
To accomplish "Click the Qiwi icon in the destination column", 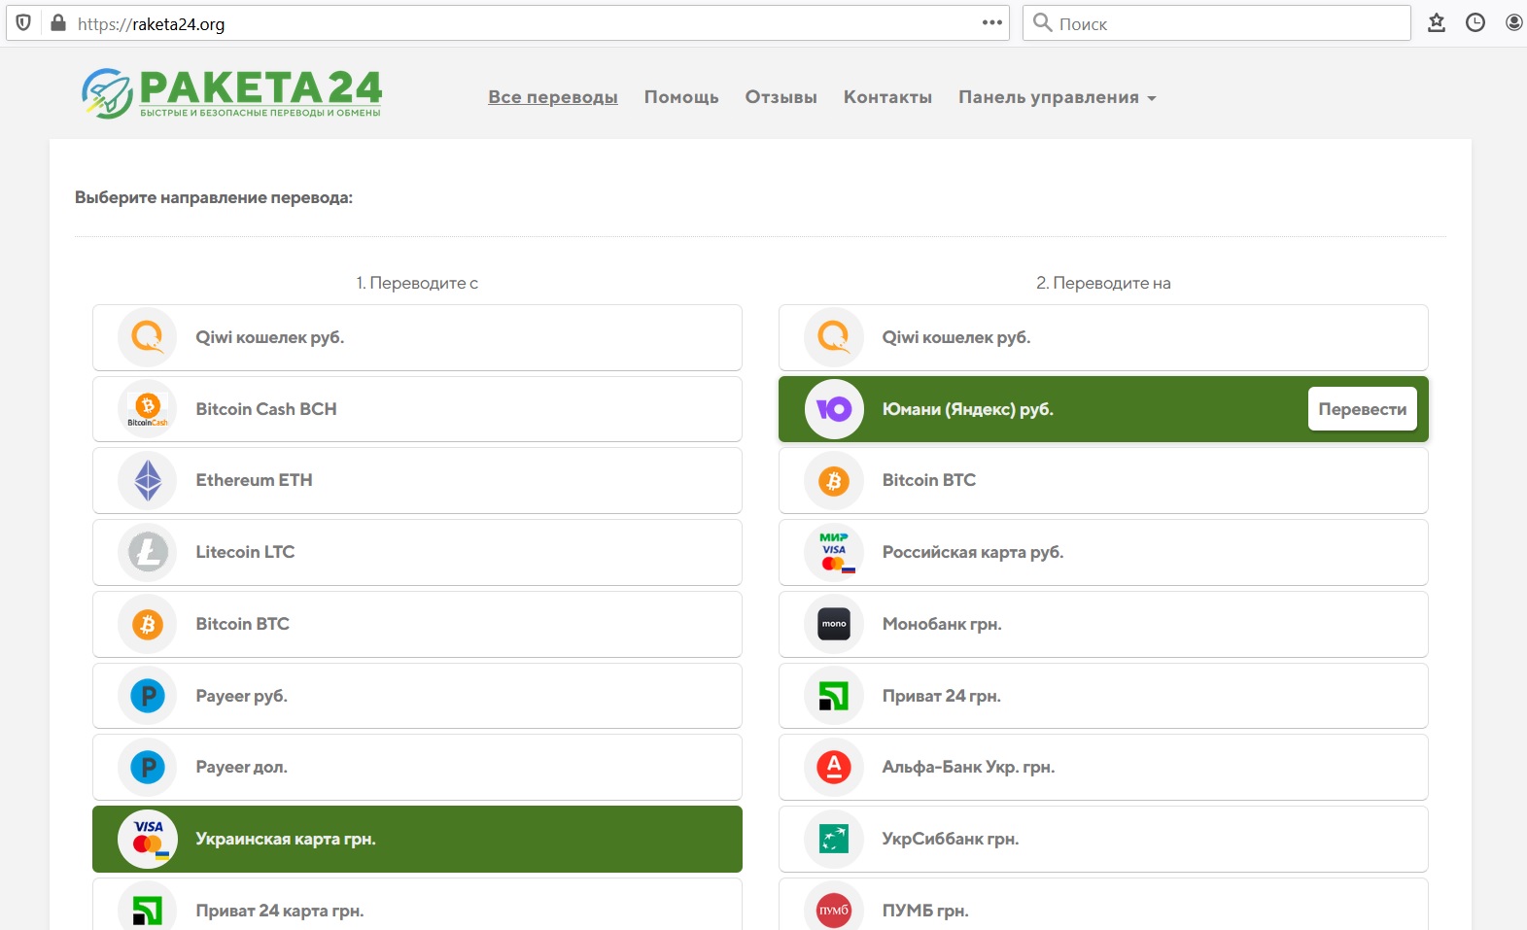I will pos(834,337).
